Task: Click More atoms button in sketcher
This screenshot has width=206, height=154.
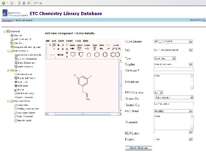Action: (60, 55)
